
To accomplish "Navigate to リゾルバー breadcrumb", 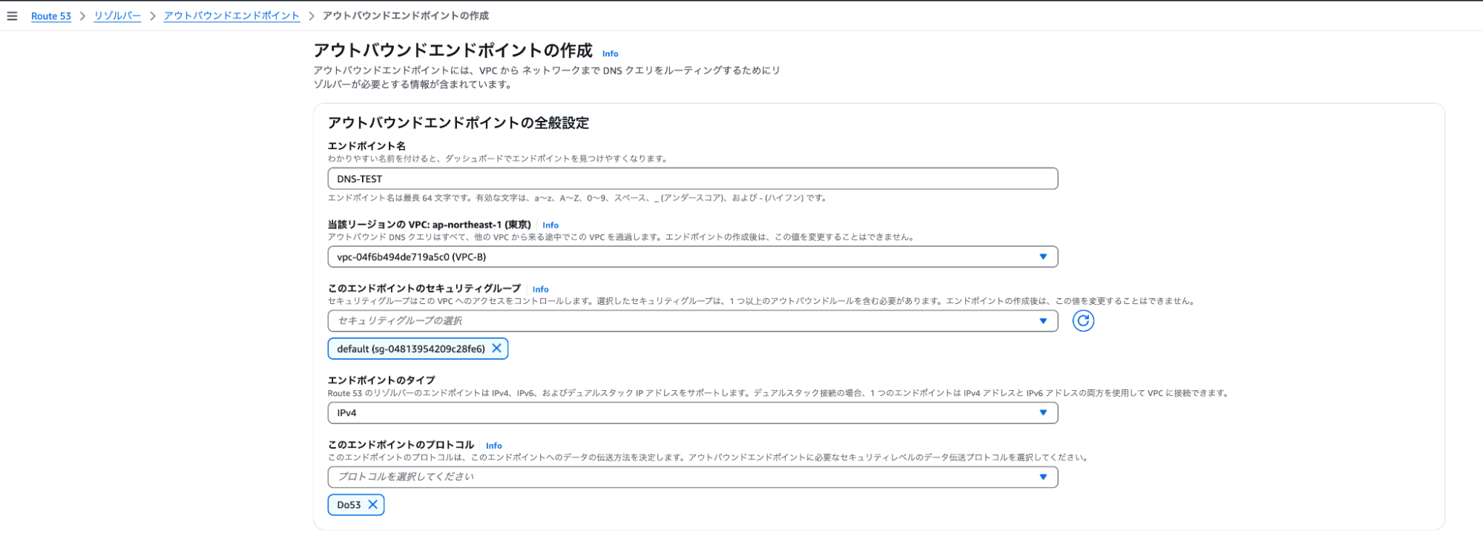I will click(x=117, y=16).
